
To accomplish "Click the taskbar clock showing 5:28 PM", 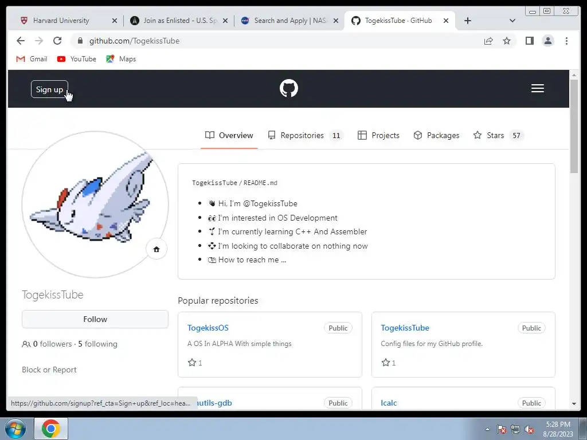I will [x=558, y=429].
